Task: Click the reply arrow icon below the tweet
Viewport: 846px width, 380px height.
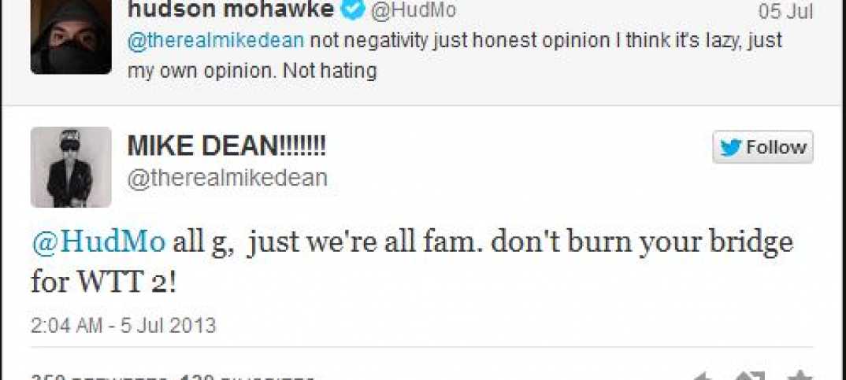Action: coord(701,376)
